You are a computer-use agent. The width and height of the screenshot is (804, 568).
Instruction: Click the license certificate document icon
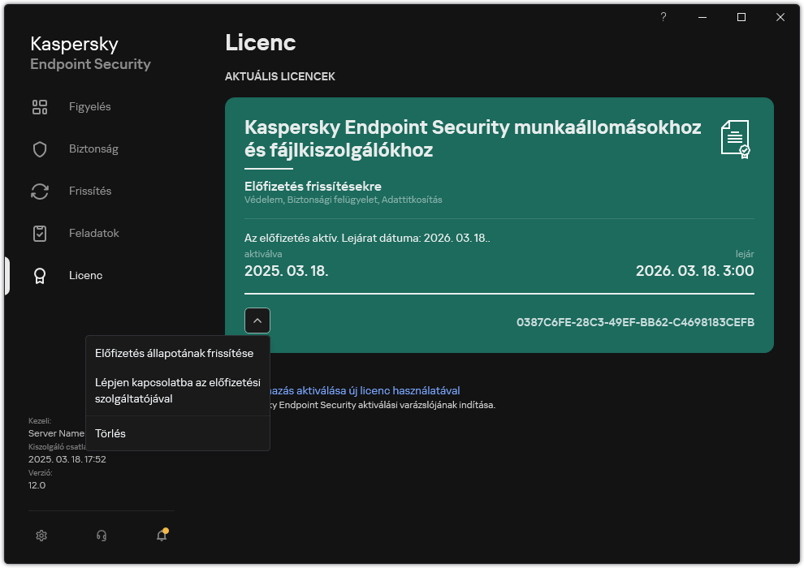[737, 140]
